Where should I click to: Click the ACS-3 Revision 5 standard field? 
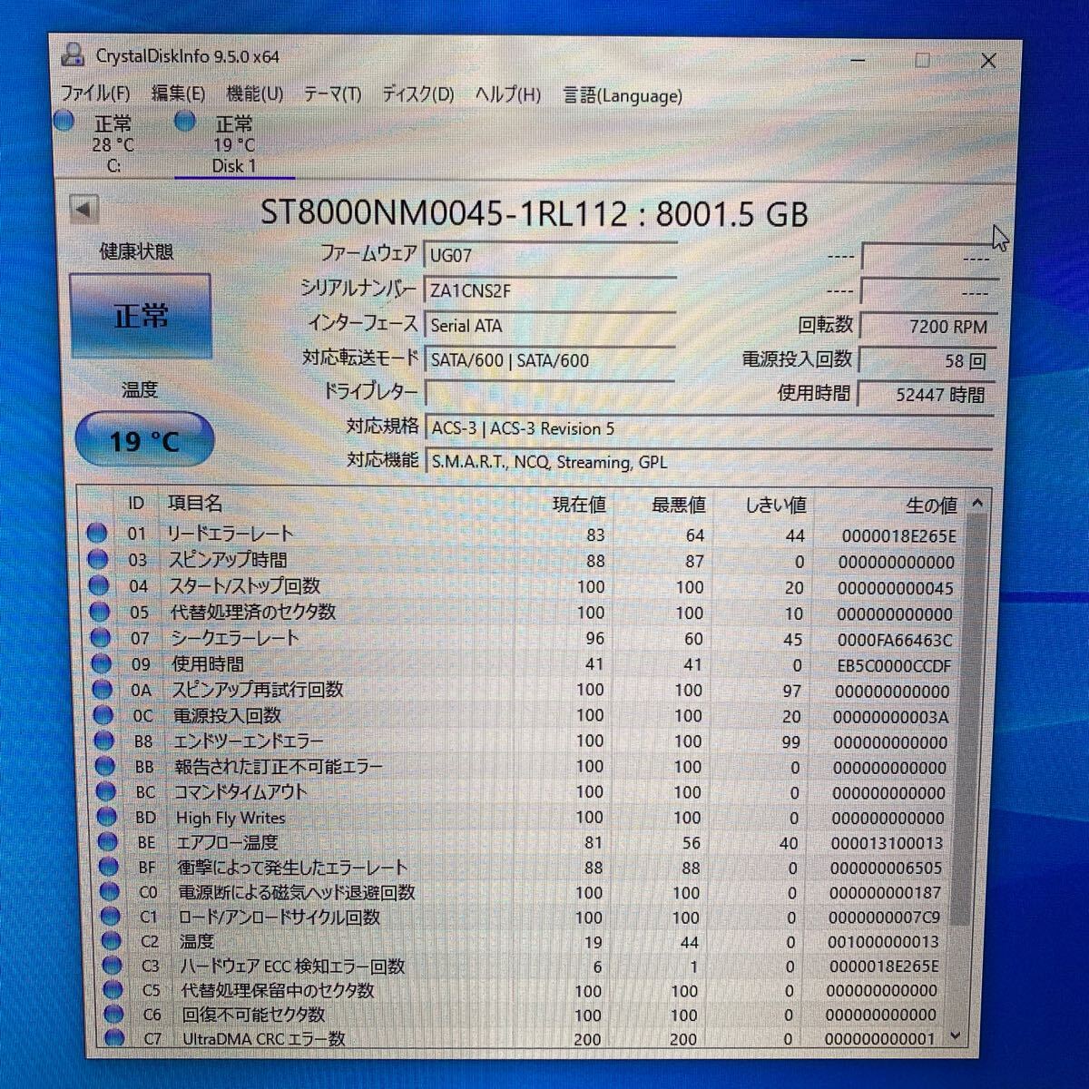(710, 428)
